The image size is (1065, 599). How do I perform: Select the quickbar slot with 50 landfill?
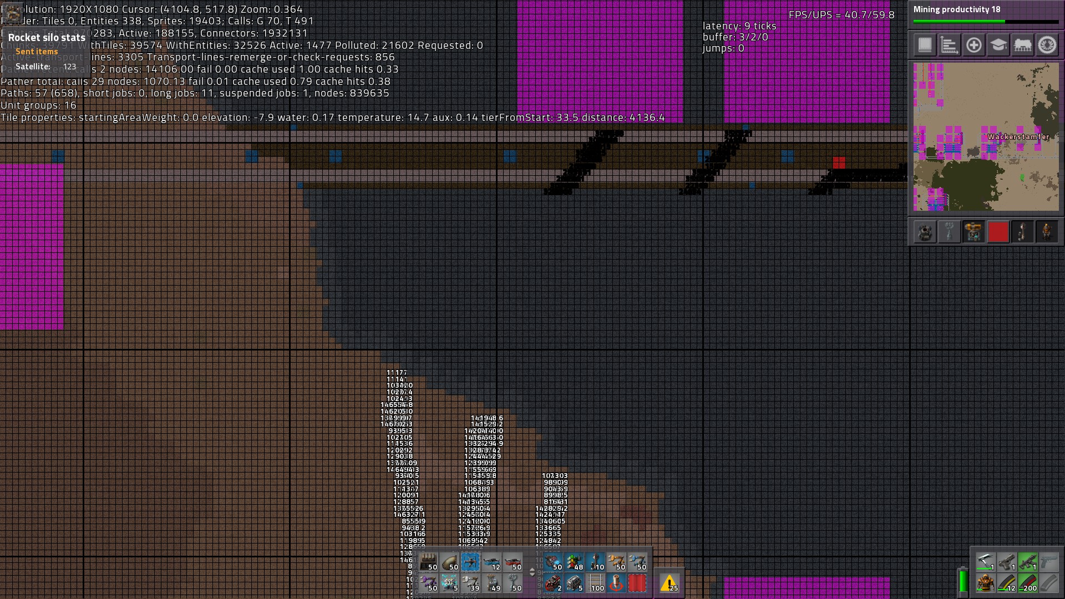(x=449, y=562)
